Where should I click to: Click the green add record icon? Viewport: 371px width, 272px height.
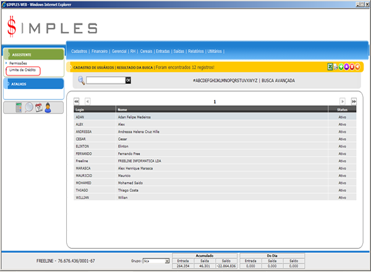(x=341, y=67)
